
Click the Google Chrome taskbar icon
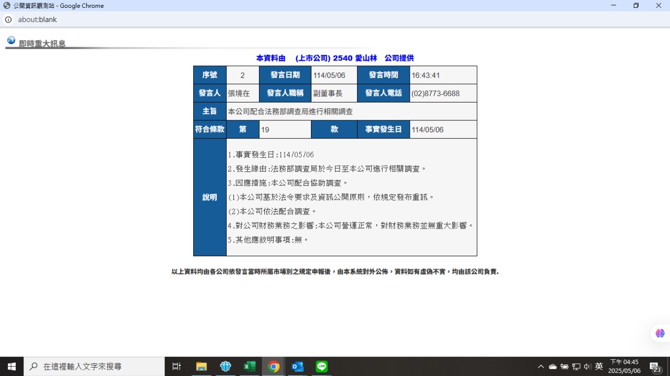point(274,367)
